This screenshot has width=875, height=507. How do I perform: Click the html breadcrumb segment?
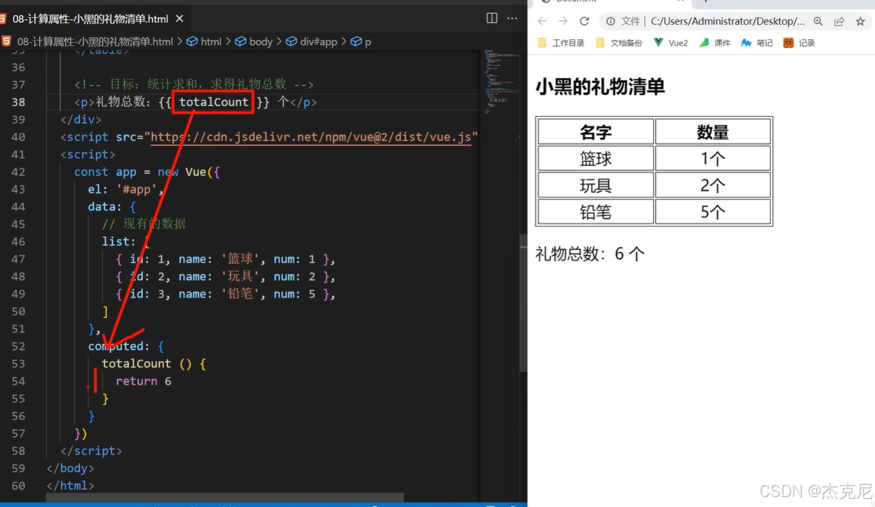pos(204,41)
